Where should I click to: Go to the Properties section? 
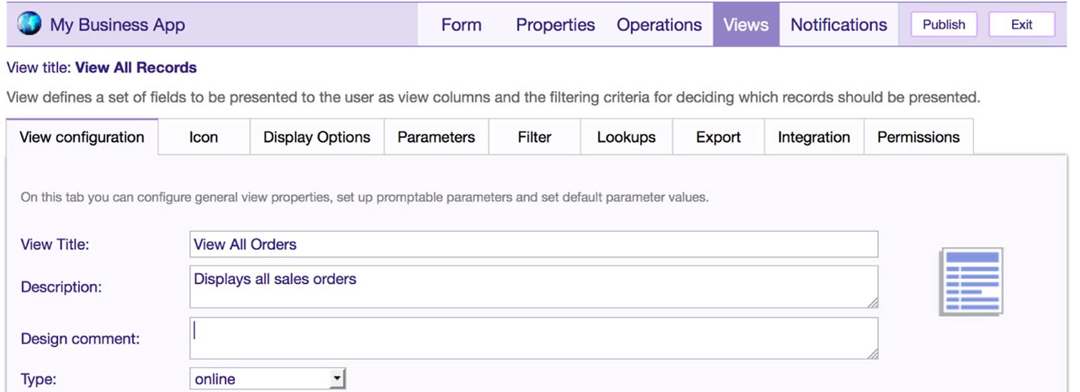pos(555,25)
